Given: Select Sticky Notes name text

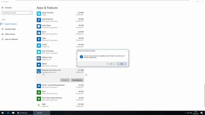Looking at the screenshot, I should [x=46, y=26].
